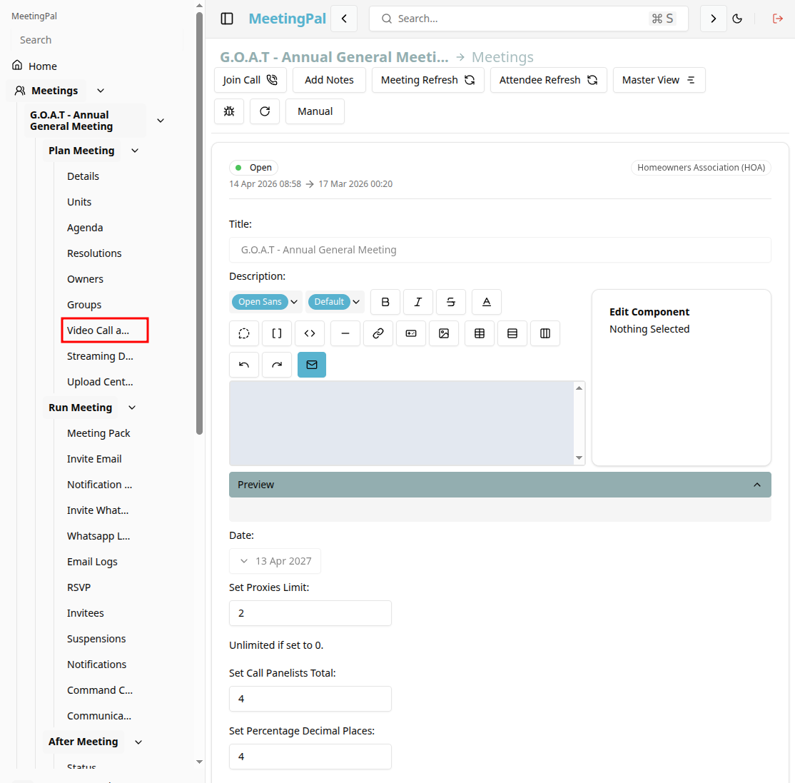Click the Title input field
This screenshot has width=795, height=783.
pos(500,250)
